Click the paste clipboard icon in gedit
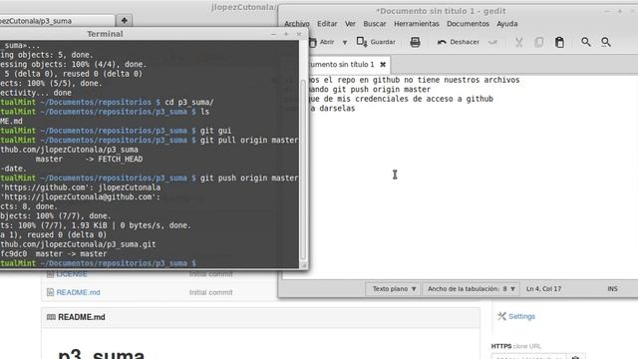The height and width of the screenshot is (359, 638). click(559, 42)
